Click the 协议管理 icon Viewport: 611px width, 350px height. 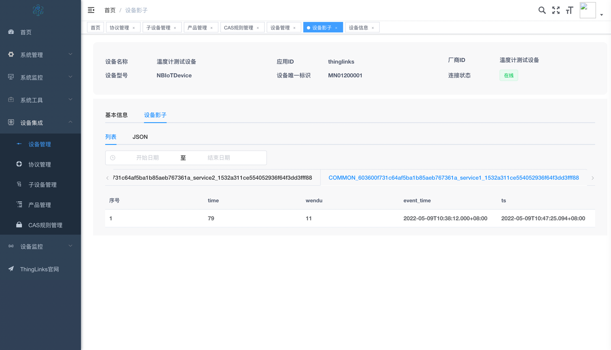pos(19,164)
